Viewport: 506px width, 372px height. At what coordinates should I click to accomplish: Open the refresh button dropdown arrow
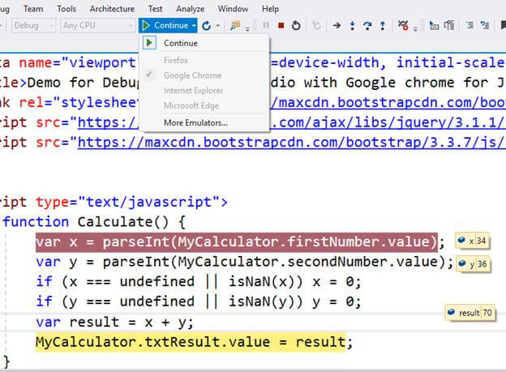pyautogui.click(x=218, y=25)
